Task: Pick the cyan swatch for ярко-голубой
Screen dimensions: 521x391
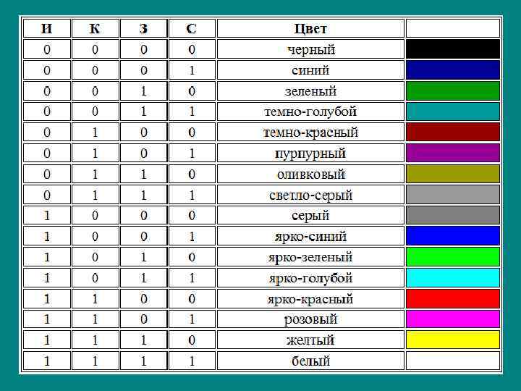Action: (x=453, y=277)
